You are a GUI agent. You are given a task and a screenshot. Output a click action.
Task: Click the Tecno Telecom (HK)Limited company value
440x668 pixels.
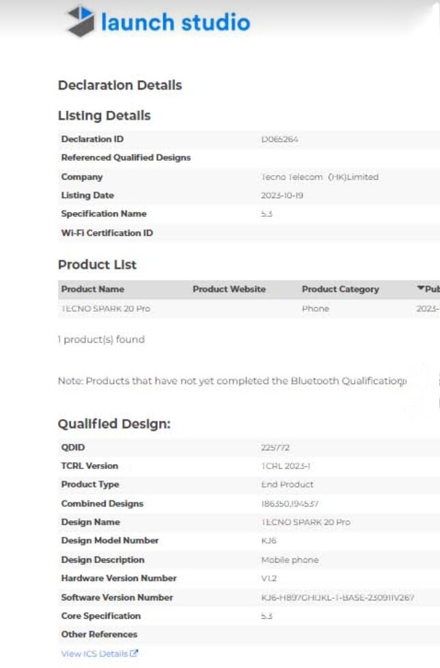click(320, 176)
